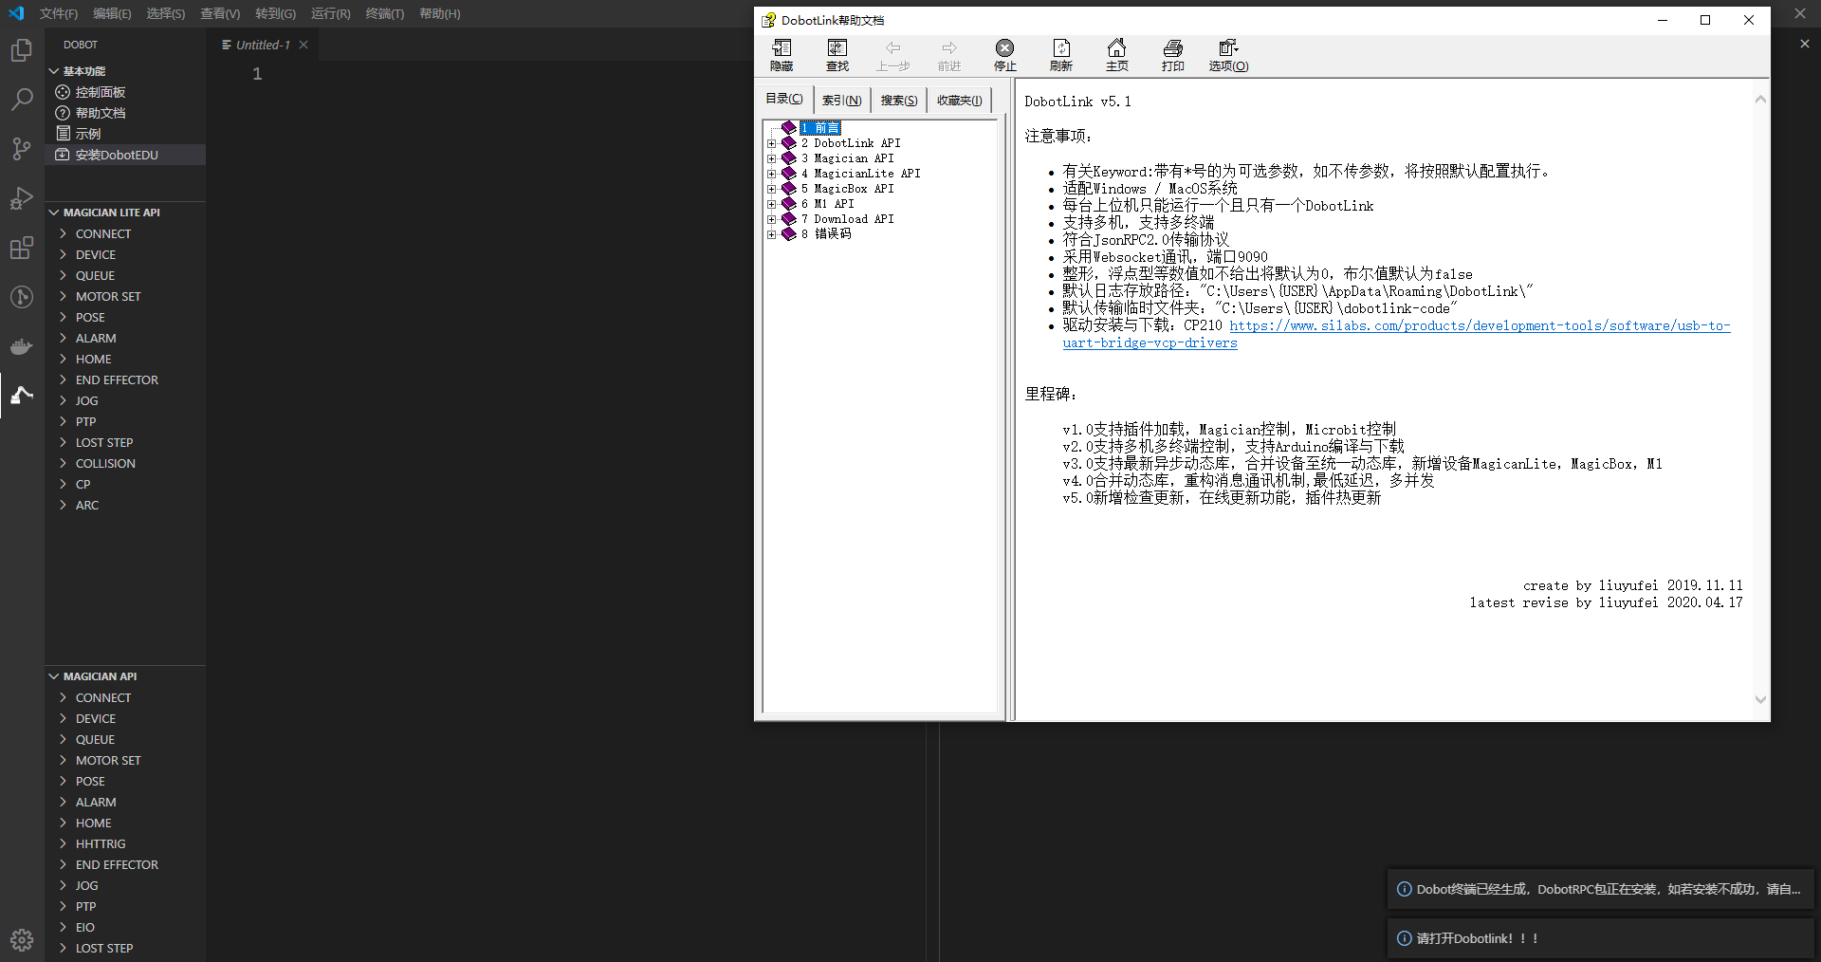This screenshot has width=1821, height=962.
Task: Expand LOST STEP in MAGICIAN API
Action: click(x=125, y=948)
